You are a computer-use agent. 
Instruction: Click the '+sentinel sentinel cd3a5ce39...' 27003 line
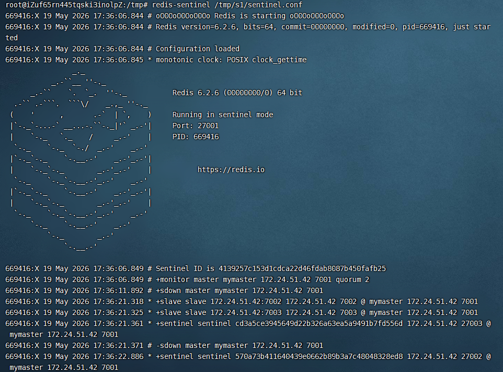(248, 329)
